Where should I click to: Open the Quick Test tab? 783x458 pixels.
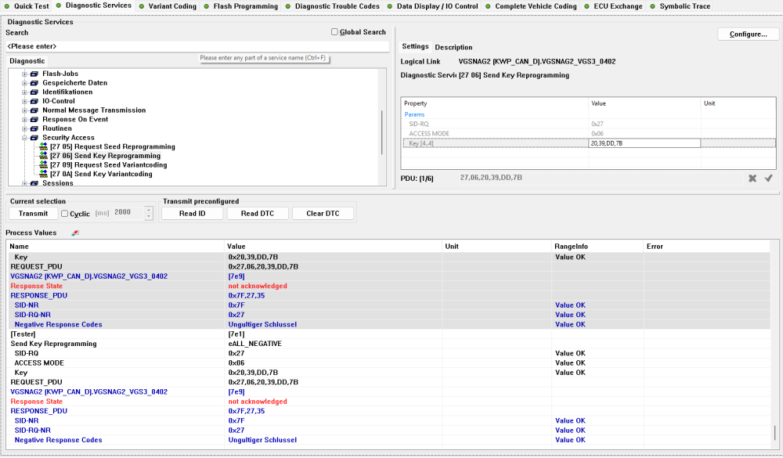point(27,6)
